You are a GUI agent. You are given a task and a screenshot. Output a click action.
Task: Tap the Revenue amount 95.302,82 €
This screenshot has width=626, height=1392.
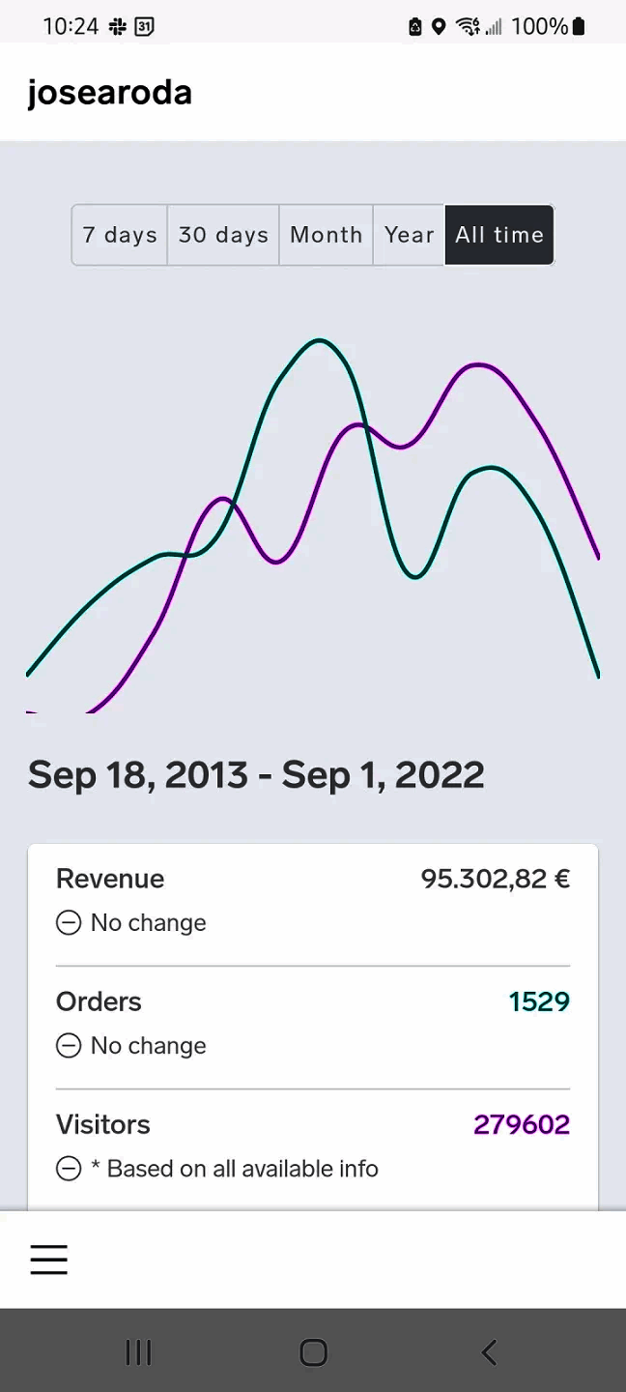[x=496, y=879]
